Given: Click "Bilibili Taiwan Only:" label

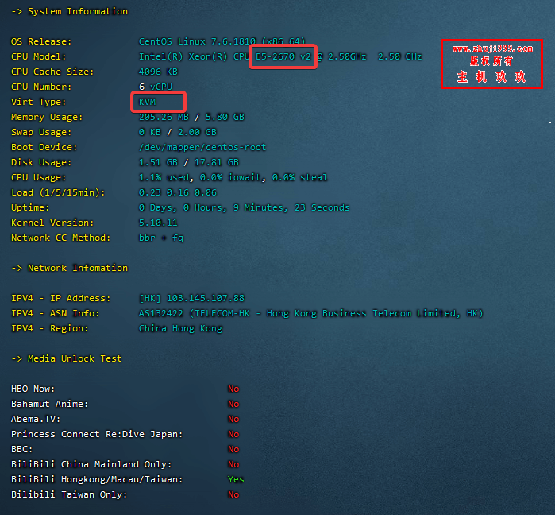Looking at the screenshot, I should [69, 494].
